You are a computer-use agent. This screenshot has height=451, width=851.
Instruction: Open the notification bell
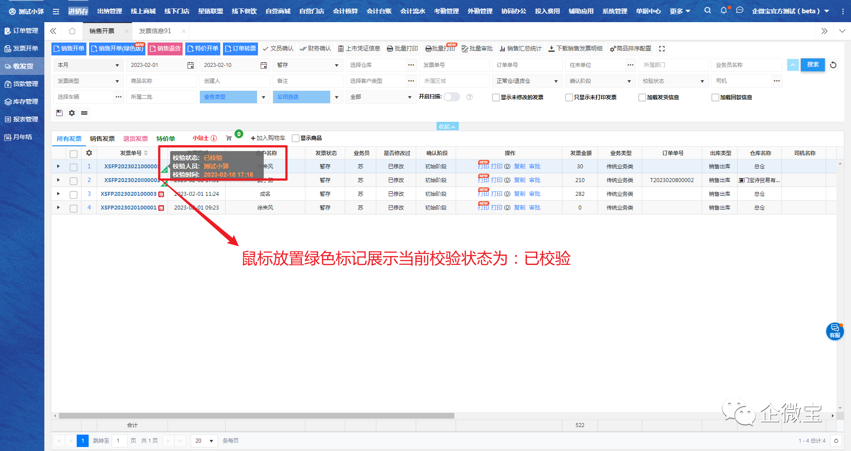[723, 10]
